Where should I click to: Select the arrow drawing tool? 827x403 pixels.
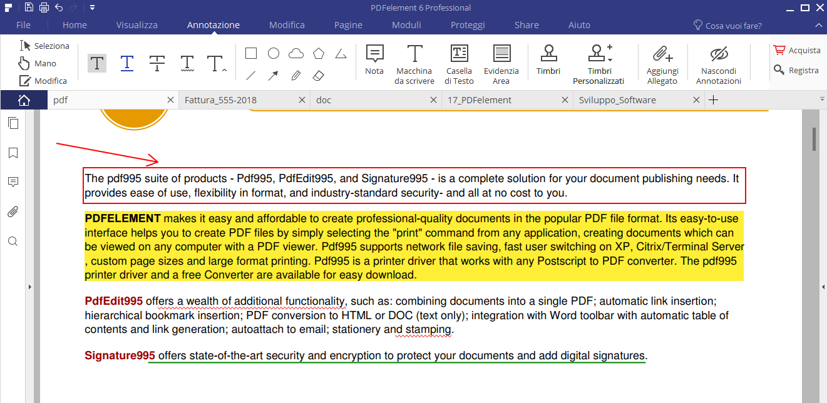point(274,76)
